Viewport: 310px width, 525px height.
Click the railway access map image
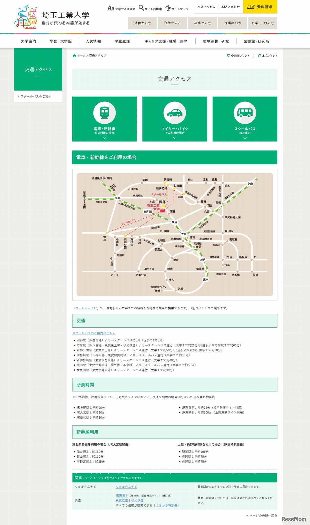click(175, 234)
